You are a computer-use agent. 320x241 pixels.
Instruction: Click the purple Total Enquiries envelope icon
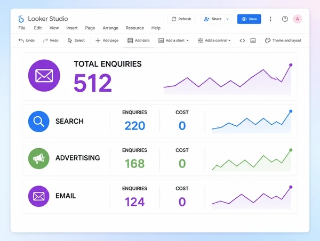point(44,76)
